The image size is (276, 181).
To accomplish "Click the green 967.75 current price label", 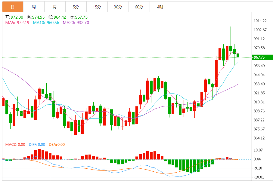I will point(262,57).
